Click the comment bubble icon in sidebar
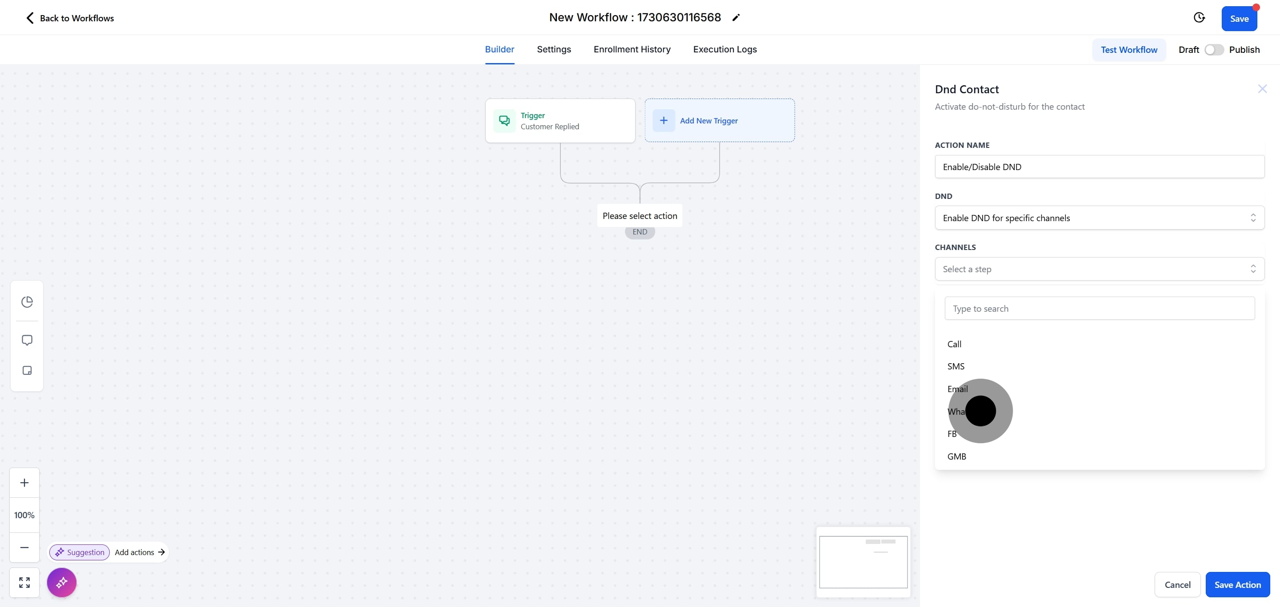This screenshot has height=607, width=1280. (x=27, y=340)
